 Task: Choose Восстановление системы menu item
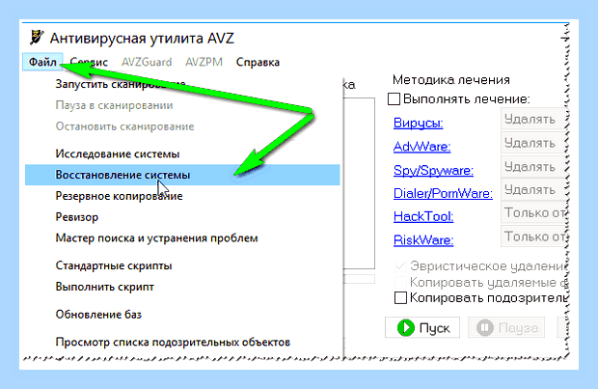182,175
